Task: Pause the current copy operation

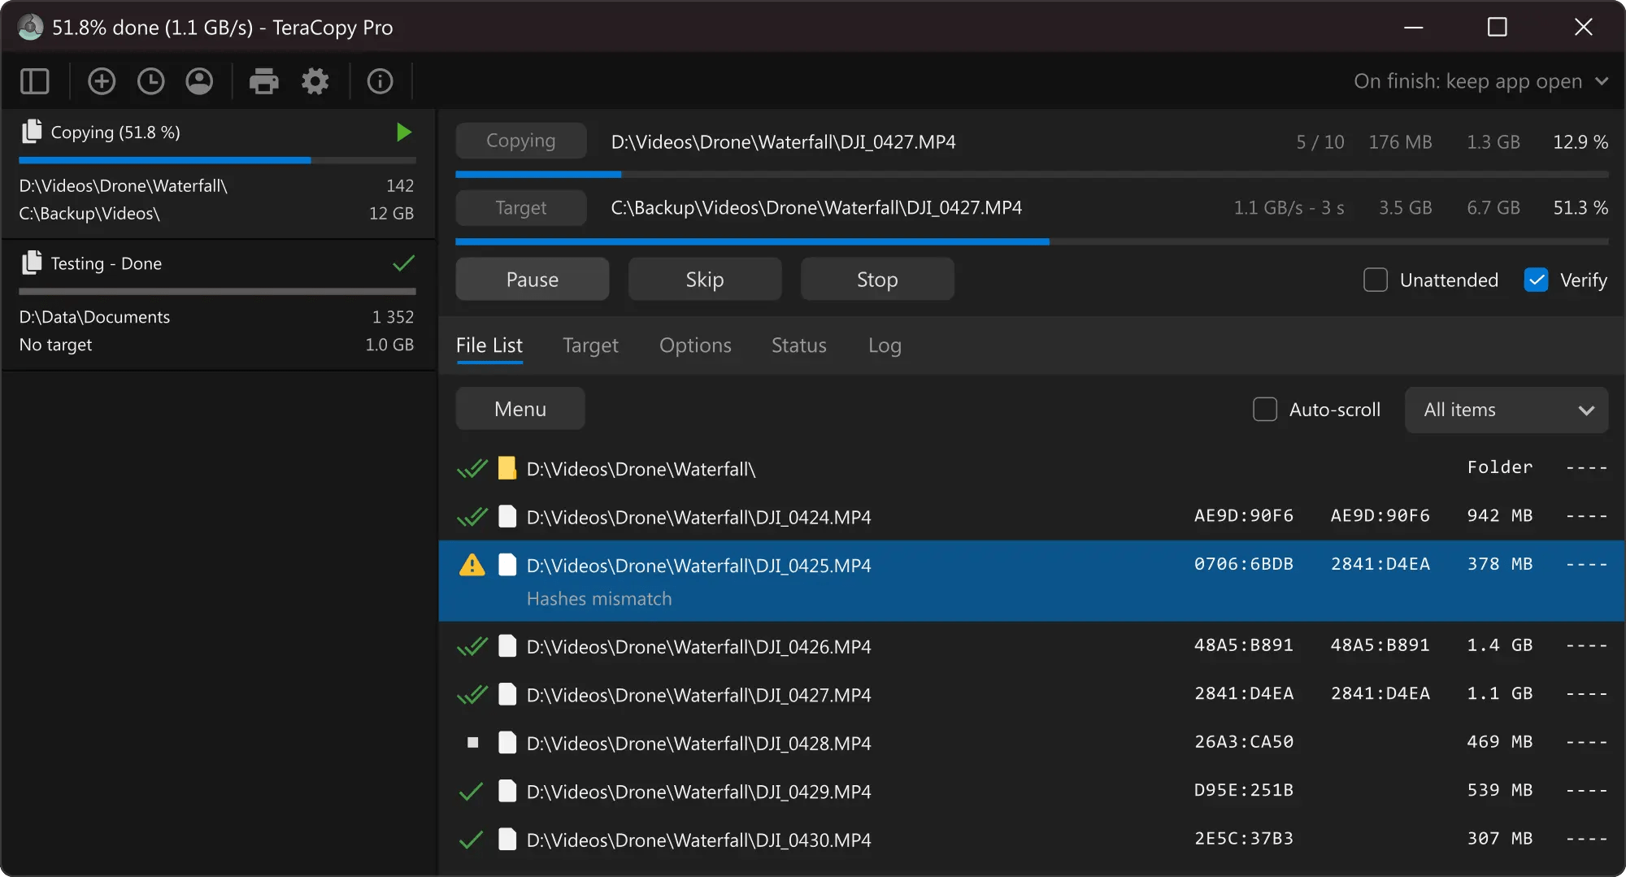Action: pyautogui.click(x=532, y=279)
